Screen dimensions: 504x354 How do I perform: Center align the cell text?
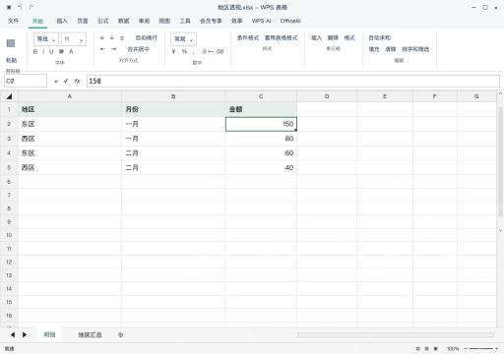tap(112, 38)
